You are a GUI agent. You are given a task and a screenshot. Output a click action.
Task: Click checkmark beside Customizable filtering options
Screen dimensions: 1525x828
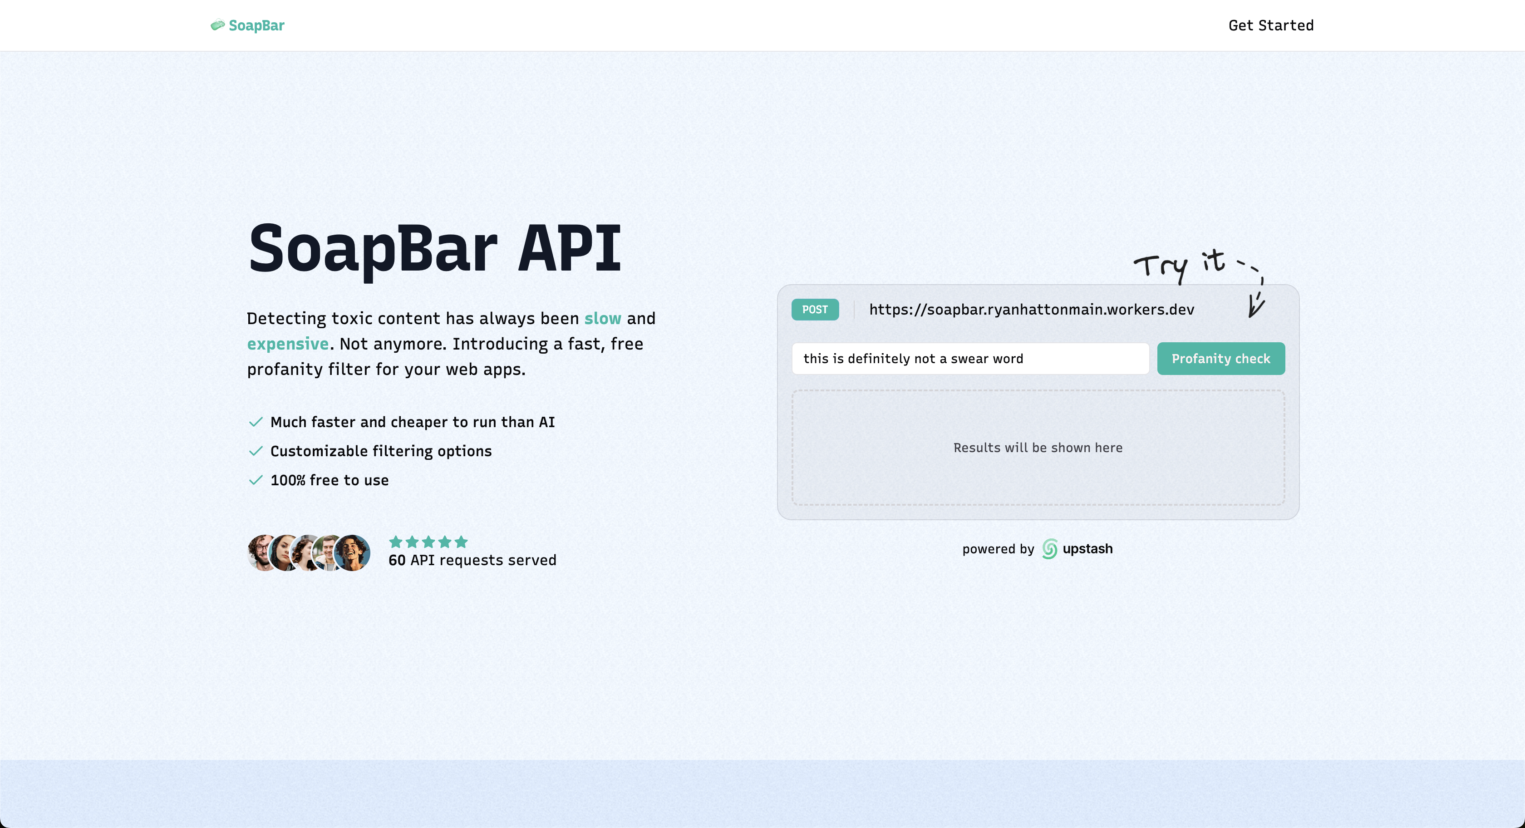[255, 451]
